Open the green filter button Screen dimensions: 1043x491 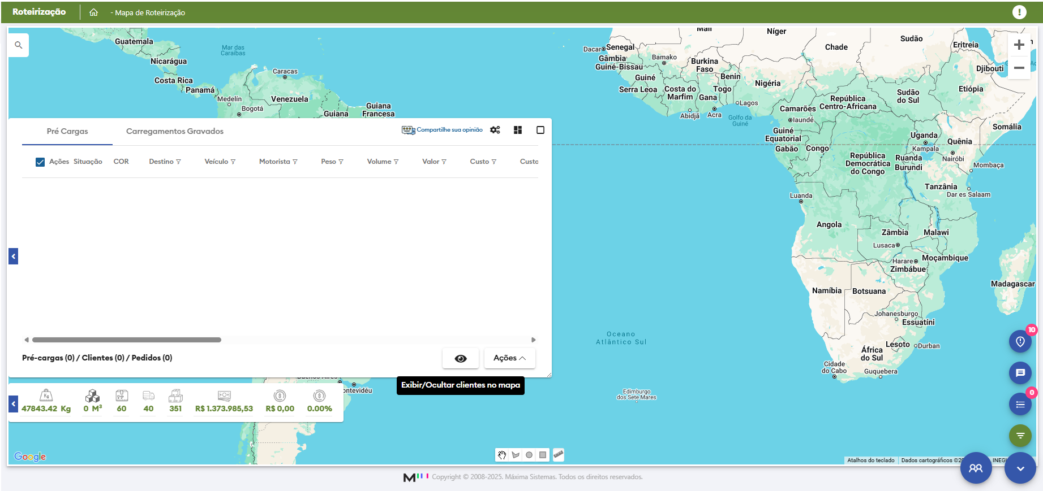(1020, 435)
